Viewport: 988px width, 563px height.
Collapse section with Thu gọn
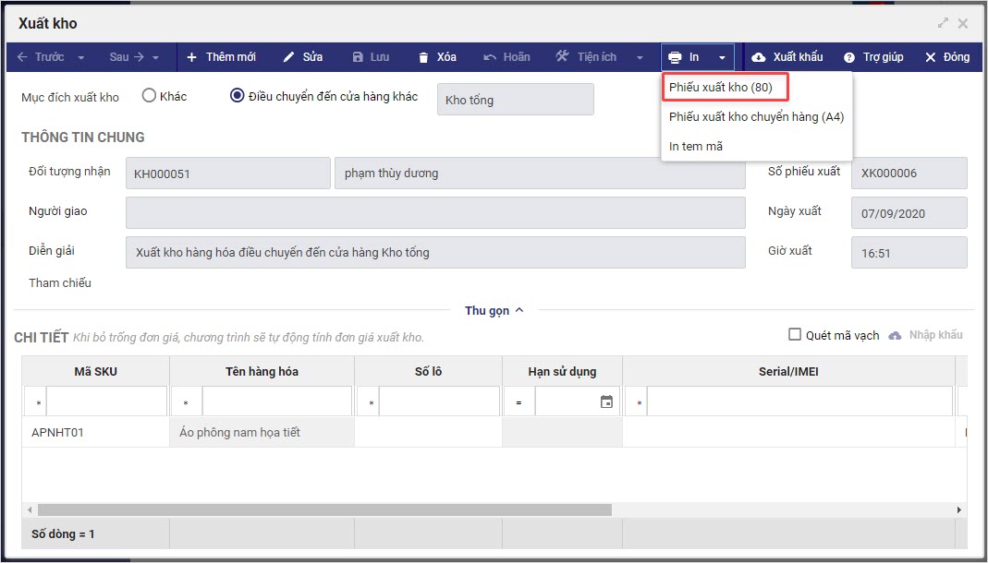[494, 310]
